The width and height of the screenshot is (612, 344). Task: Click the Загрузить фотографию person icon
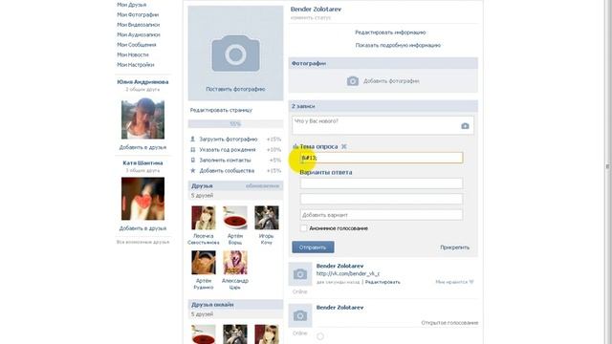pyautogui.click(x=192, y=140)
